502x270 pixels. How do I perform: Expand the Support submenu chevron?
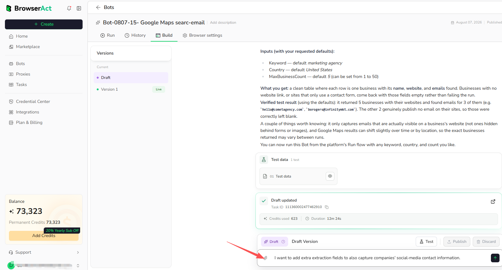click(78, 252)
